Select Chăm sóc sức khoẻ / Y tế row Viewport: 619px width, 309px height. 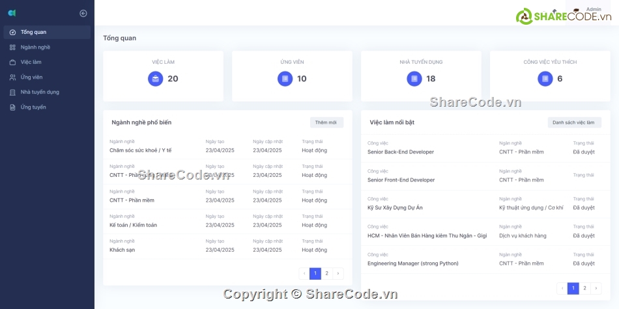[227, 146]
